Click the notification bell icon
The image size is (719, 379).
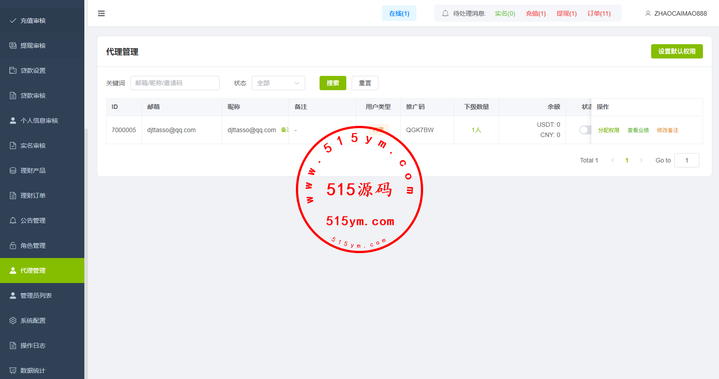click(x=445, y=13)
